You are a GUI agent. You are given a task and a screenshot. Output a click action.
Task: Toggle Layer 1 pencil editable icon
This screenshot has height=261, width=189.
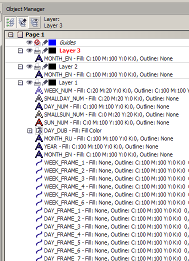pyautogui.click(x=44, y=82)
